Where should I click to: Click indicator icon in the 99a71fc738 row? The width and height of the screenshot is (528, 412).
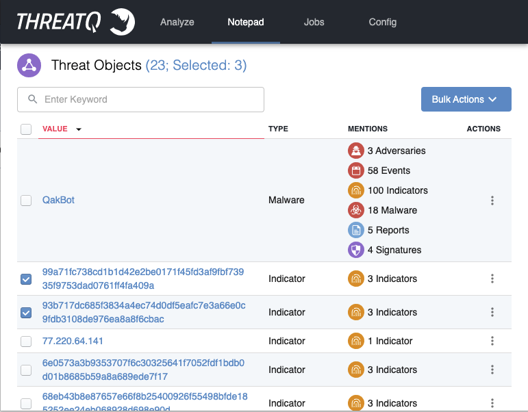356,279
